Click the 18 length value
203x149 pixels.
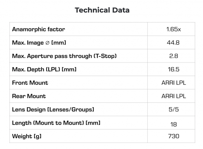(x=173, y=124)
